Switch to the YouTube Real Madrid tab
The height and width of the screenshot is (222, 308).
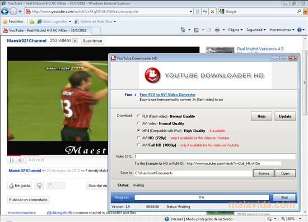click(x=46, y=30)
